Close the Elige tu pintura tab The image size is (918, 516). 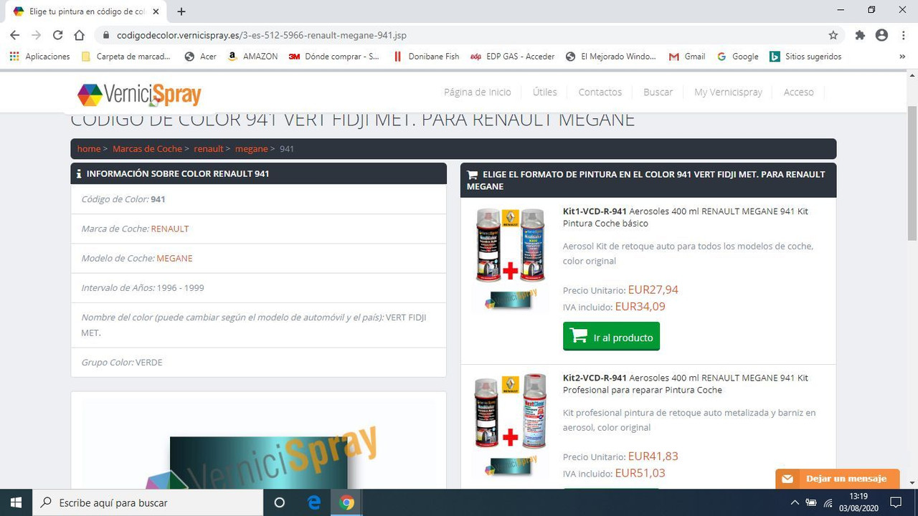tap(156, 11)
